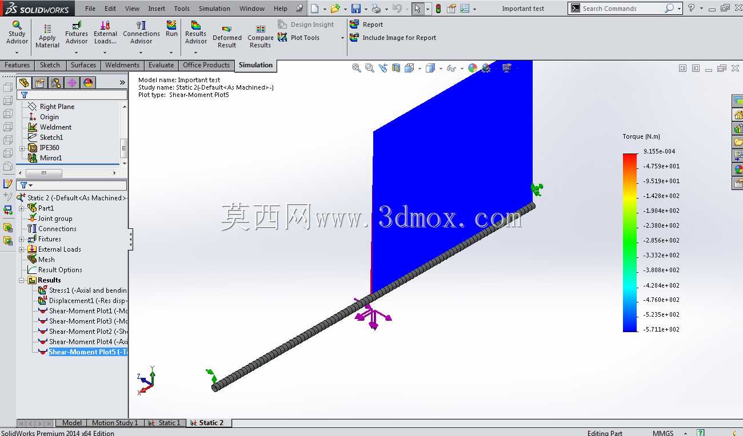Switch to the Sketch tab

(x=50, y=65)
